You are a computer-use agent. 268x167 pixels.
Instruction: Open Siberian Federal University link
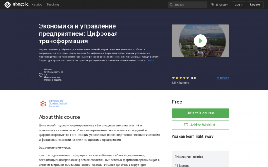pos(58,103)
